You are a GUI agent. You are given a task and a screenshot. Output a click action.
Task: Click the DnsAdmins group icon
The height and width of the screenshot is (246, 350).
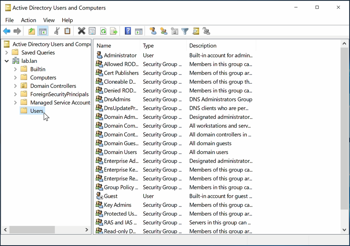point(99,99)
